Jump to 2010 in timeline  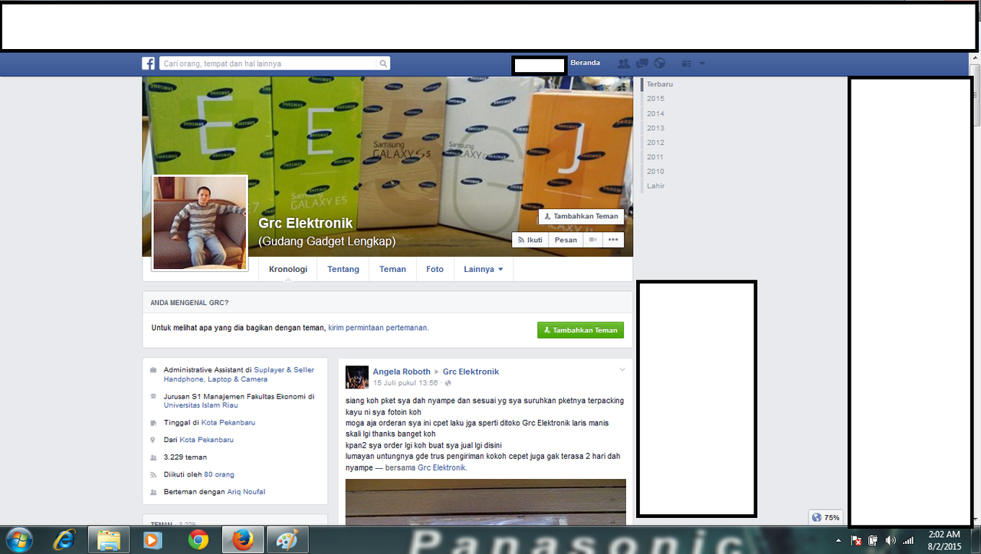pyautogui.click(x=655, y=172)
